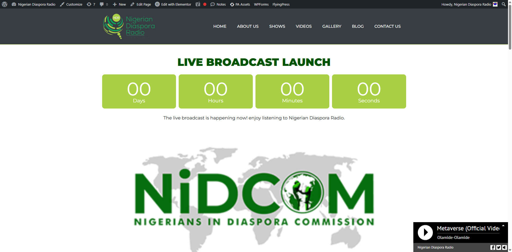The height and width of the screenshot is (252, 512).
Task: Click the red Yoast status dot
Action: coord(205,4)
